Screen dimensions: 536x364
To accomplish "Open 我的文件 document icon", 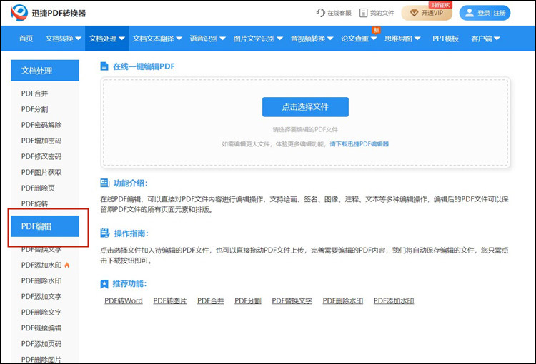I will coord(363,13).
